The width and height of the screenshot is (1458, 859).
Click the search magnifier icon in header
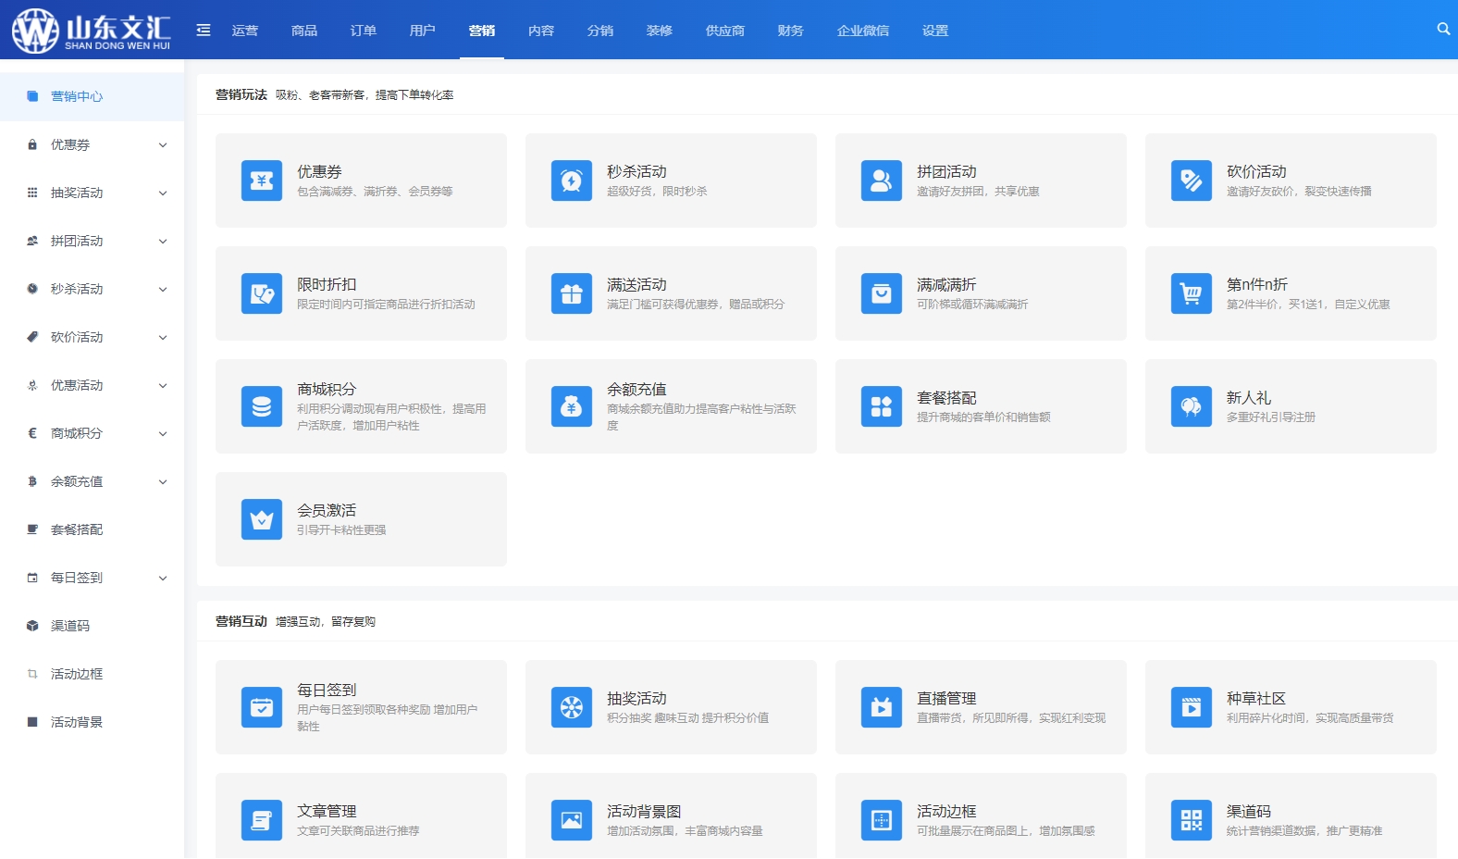1443,30
